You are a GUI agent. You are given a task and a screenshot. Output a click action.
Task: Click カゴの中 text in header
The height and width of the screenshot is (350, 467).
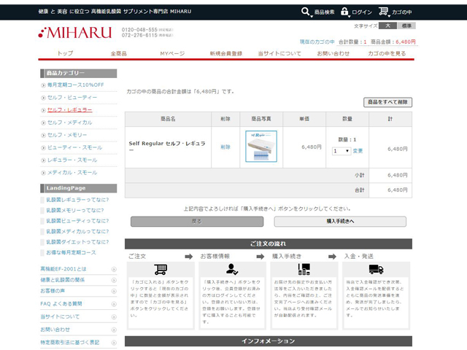pos(402,12)
